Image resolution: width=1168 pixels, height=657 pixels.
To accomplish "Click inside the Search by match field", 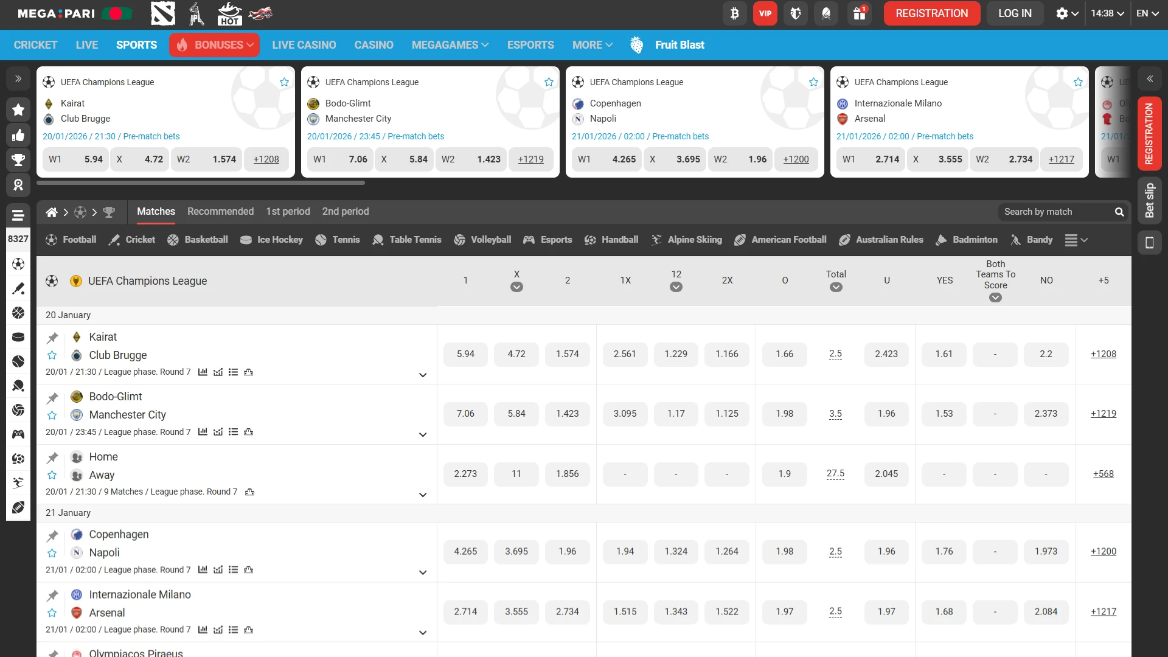I will [1058, 212].
